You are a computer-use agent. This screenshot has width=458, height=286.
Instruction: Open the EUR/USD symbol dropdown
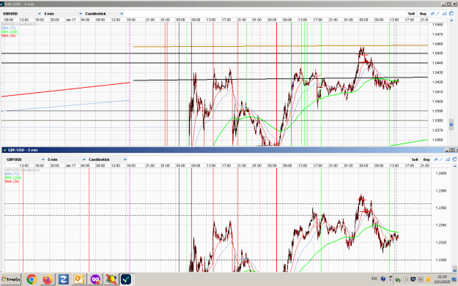click(x=21, y=14)
